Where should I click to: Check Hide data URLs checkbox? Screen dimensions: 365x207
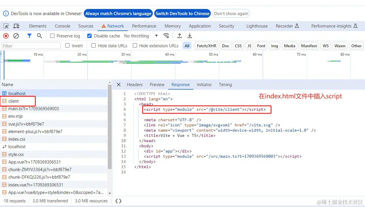[93, 46]
